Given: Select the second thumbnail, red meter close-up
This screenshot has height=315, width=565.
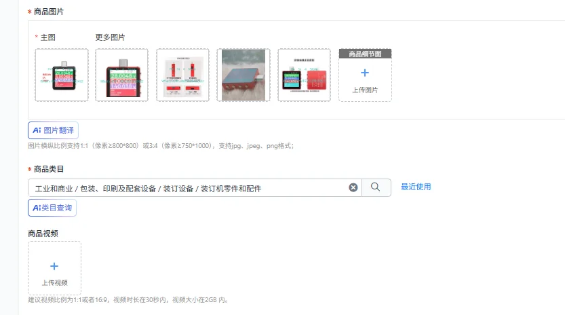Looking at the screenshot, I should click(x=122, y=75).
